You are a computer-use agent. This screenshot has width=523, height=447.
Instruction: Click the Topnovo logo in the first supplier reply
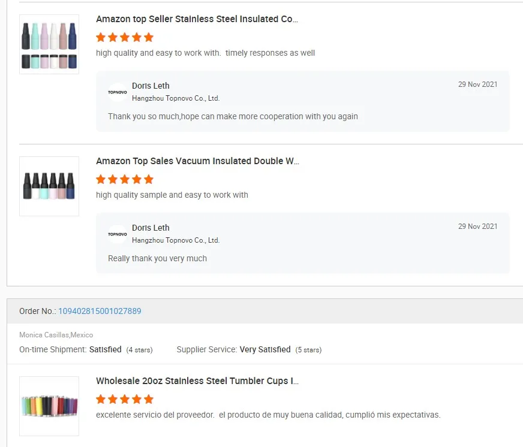[x=118, y=92]
